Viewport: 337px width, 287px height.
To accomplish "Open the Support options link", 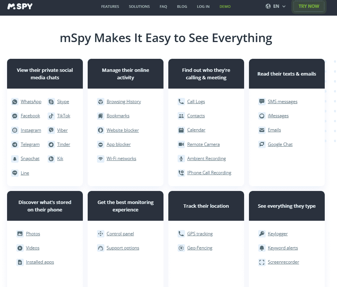I will pos(123,248).
